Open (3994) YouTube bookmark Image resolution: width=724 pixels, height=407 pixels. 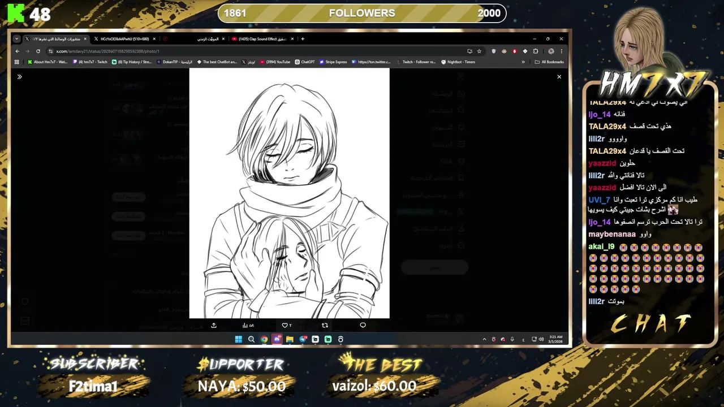275,62
